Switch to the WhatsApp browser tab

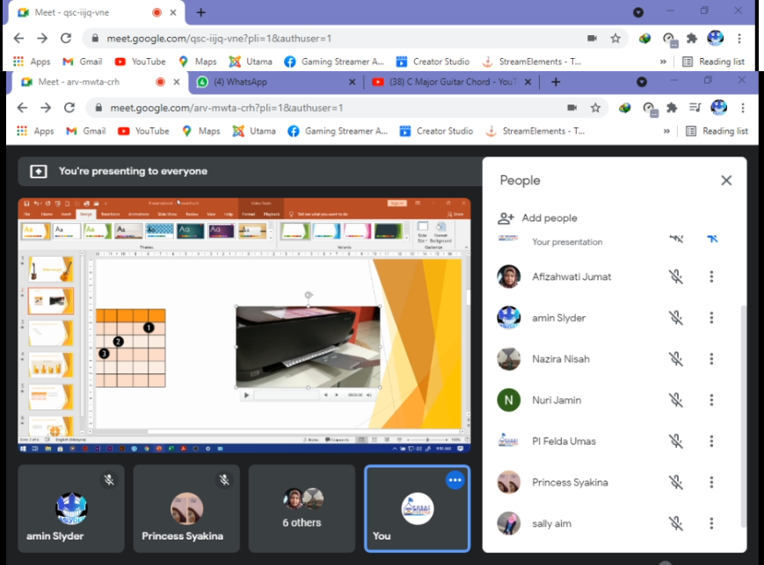(274, 82)
